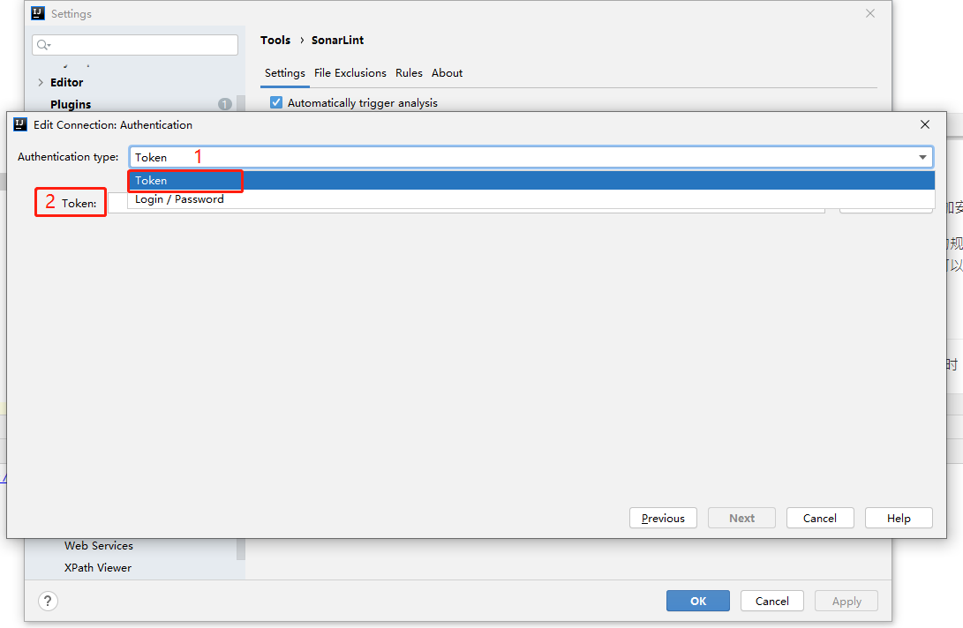The height and width of the screenshot is (628, 963).
Task: Click the Help button
Action: coord(899,518)
